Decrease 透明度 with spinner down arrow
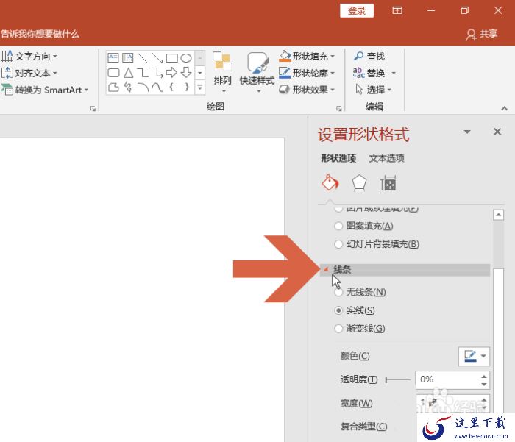Viewport: 515px width, 442px height. coord(484,384)
